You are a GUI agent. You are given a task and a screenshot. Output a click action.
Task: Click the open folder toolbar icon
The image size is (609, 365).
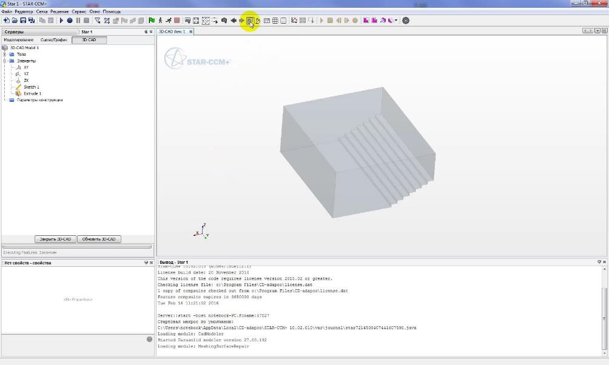pyautogui.click(x=15, y=21)
